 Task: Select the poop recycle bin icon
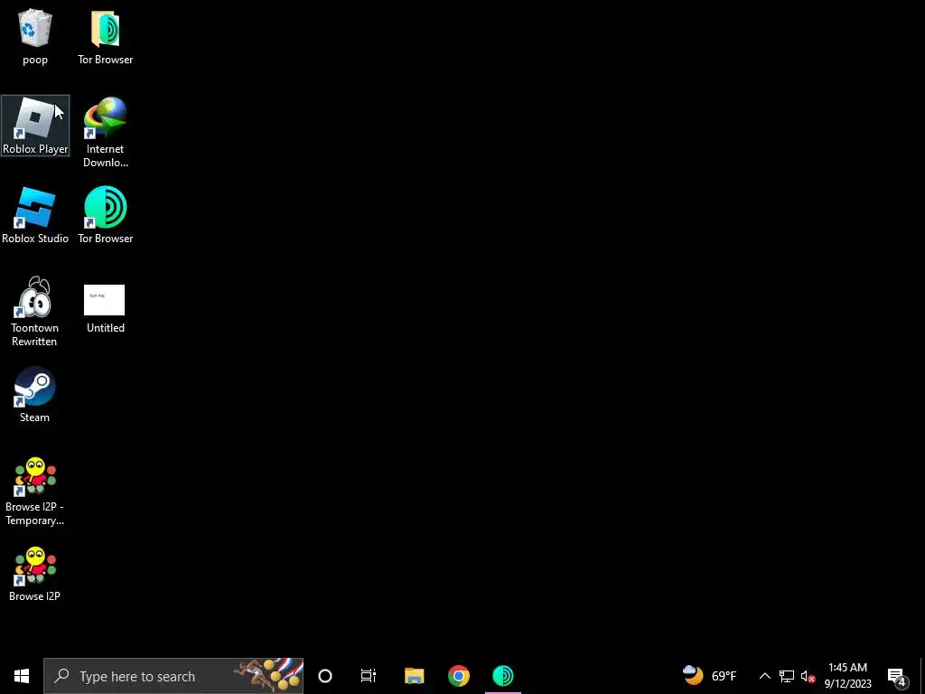pos(35,36)
